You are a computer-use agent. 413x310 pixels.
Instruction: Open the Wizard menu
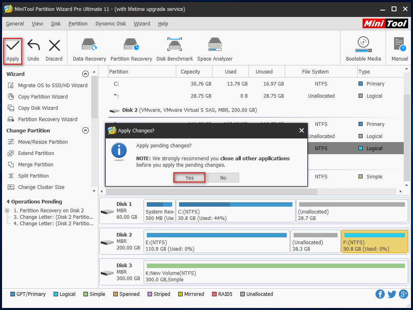142,24
